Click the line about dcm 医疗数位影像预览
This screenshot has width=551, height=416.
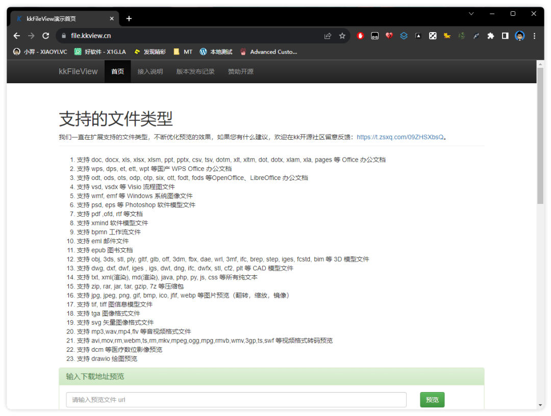click(x=119, y=350)
